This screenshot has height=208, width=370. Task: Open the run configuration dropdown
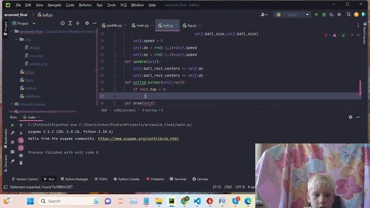point(292,14)
